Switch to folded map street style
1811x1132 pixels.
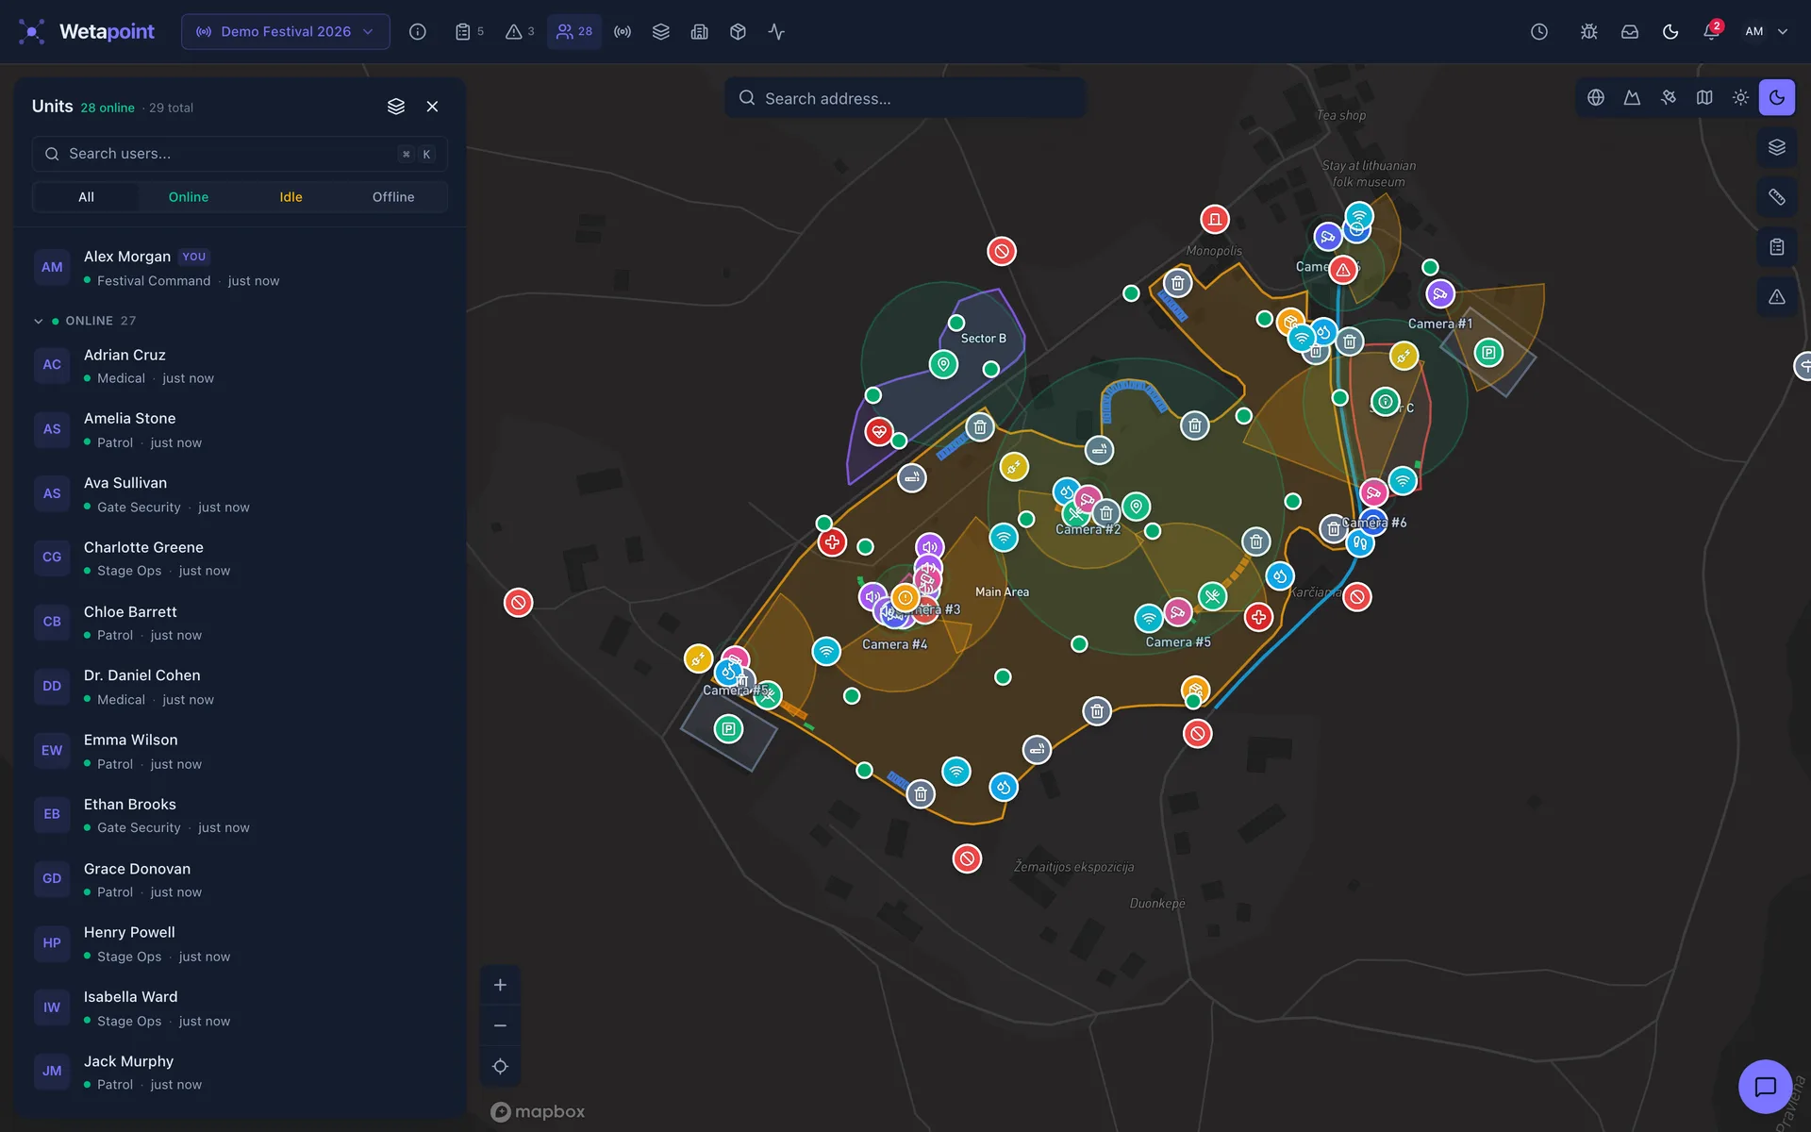[1704, 97]
